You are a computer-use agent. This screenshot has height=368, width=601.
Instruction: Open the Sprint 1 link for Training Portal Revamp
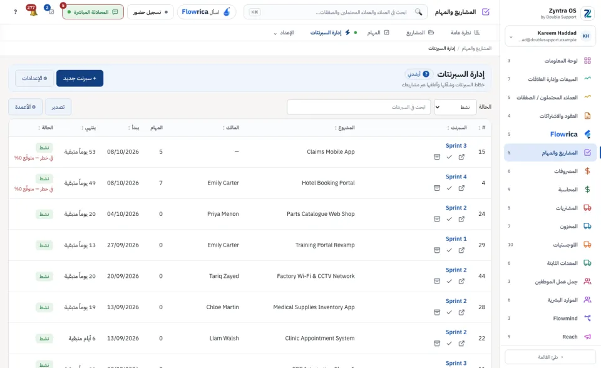coord(456,239)
